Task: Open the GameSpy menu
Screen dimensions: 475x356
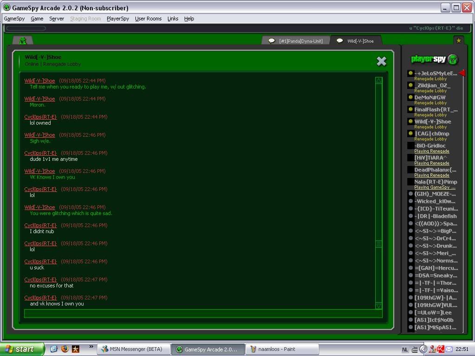Action: click(x=14, y=19)
